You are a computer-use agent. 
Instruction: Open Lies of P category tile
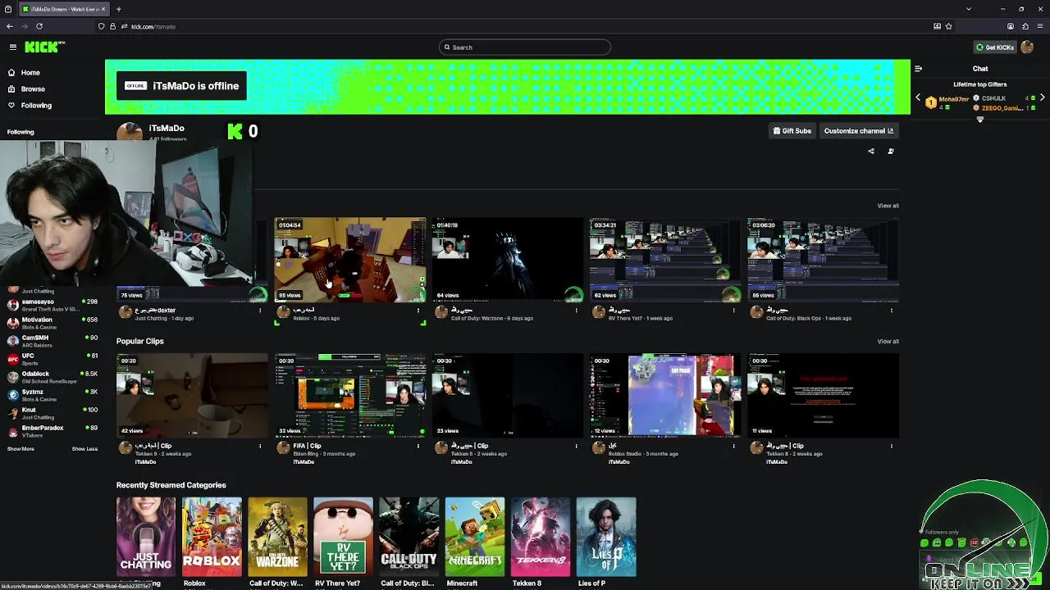point(605,537)
